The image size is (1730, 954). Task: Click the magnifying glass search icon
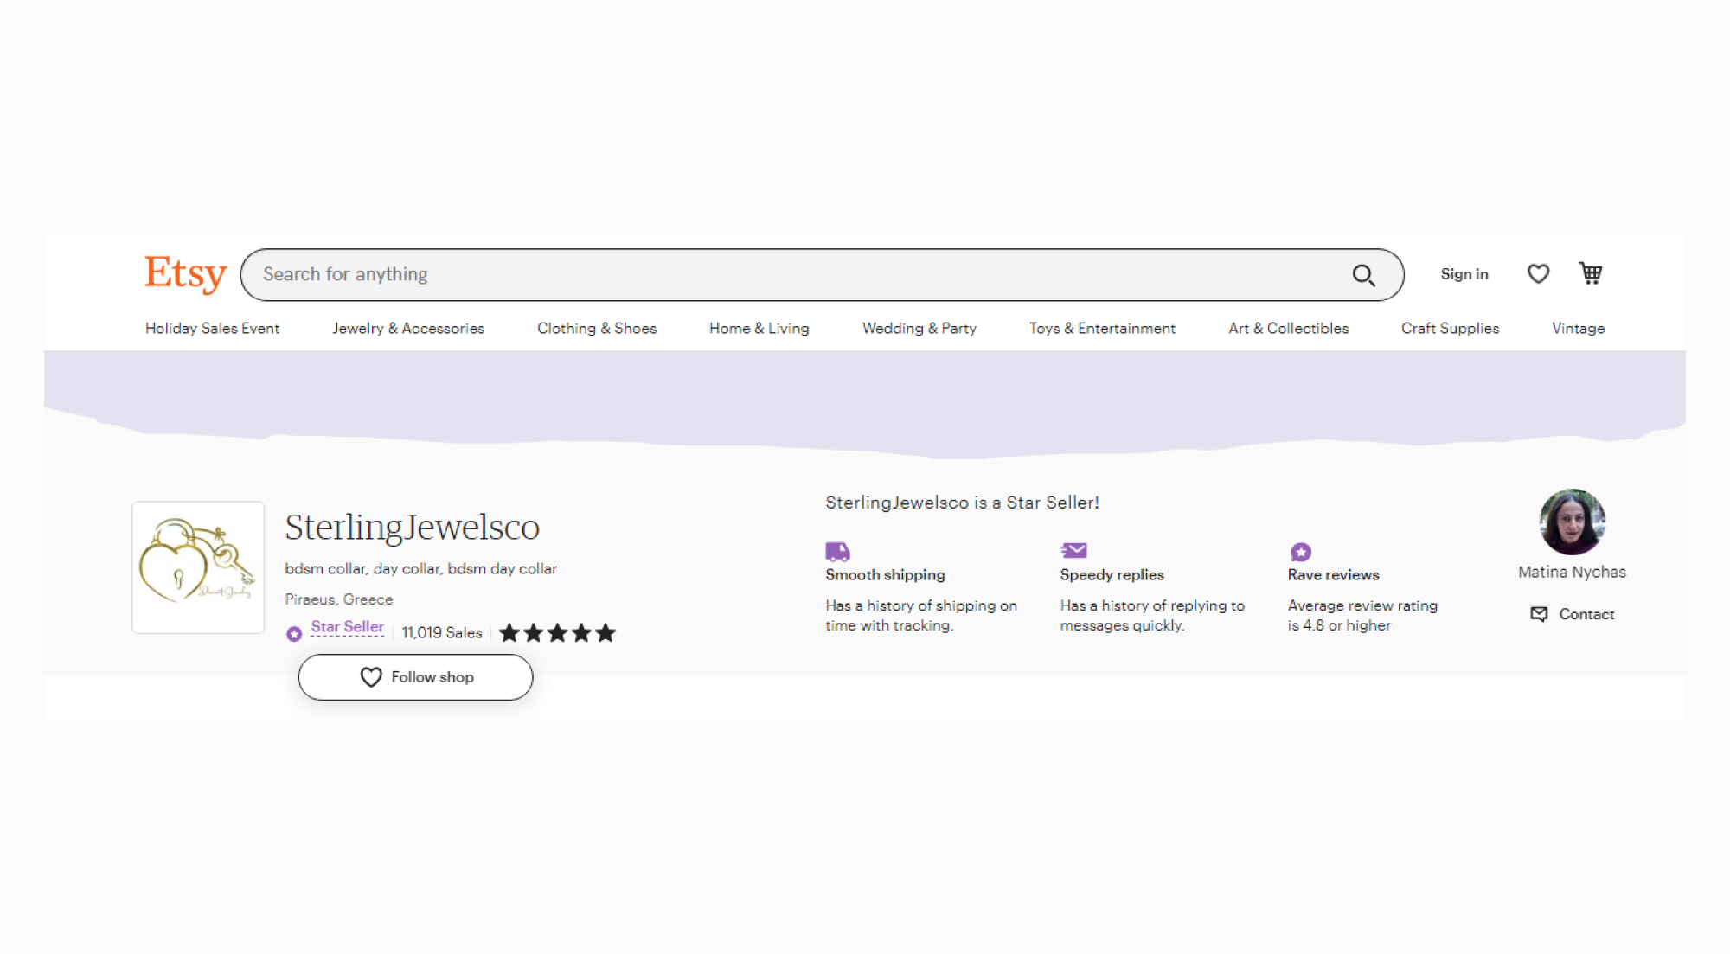(x=1363, y=275)
